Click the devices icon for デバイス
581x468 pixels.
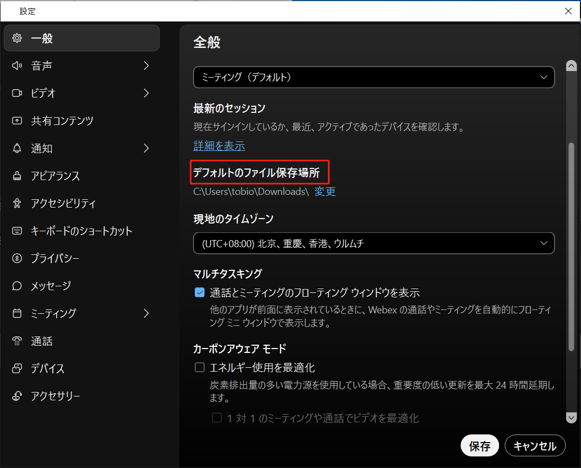pyautogui.click(x=17, y=368)
